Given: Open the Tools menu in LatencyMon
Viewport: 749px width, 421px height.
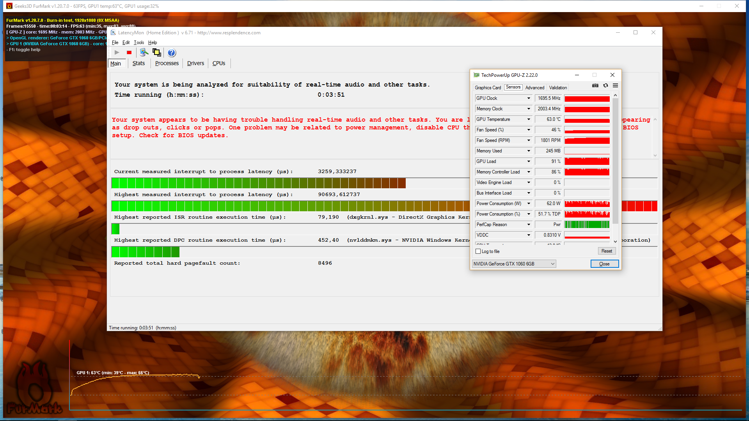Looking at the screenshot, I should click(x=139, y=42).
